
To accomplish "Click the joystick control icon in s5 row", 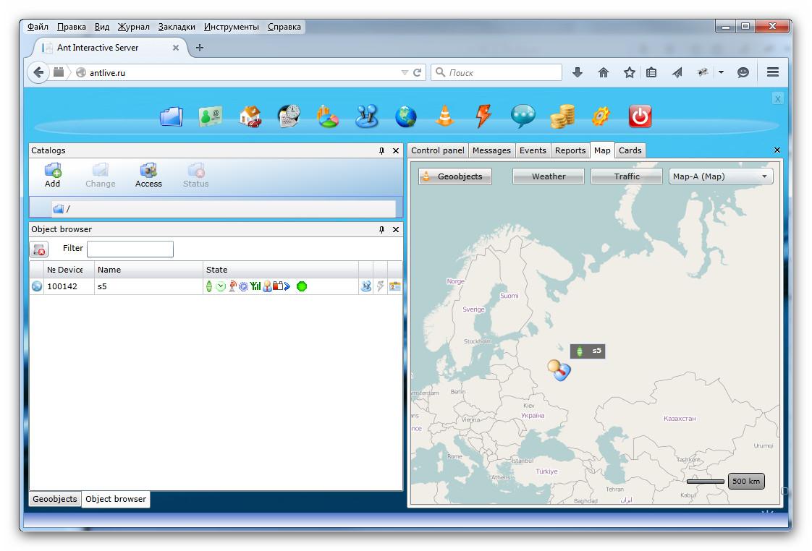I will (x=365, y=286).
